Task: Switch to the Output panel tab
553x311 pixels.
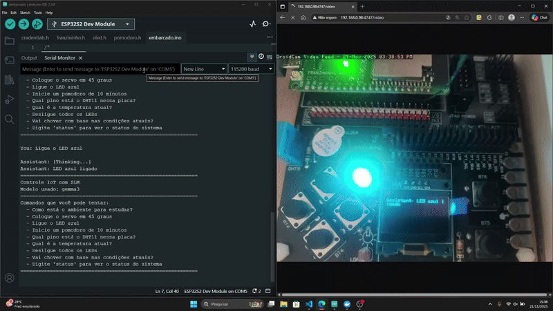Action: (29, 58)
